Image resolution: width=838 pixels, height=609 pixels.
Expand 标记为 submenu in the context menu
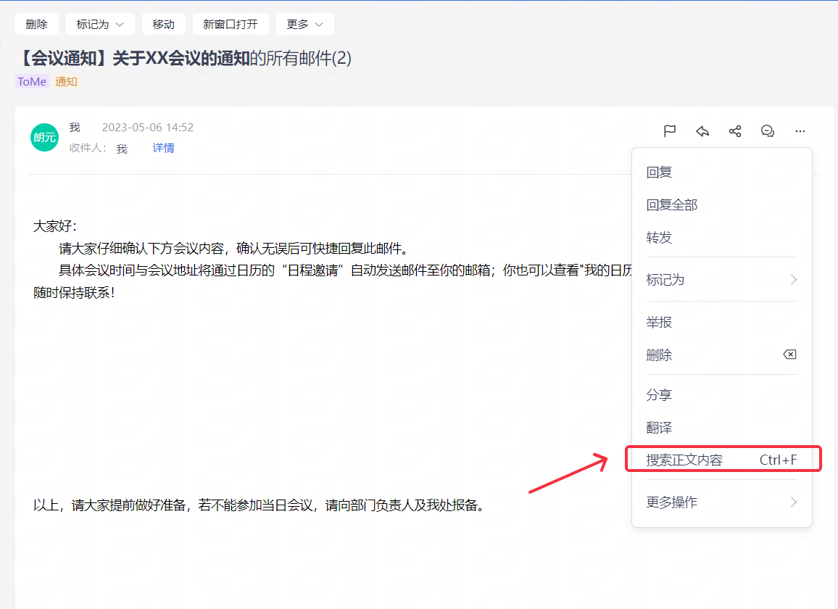click(721, 280)
